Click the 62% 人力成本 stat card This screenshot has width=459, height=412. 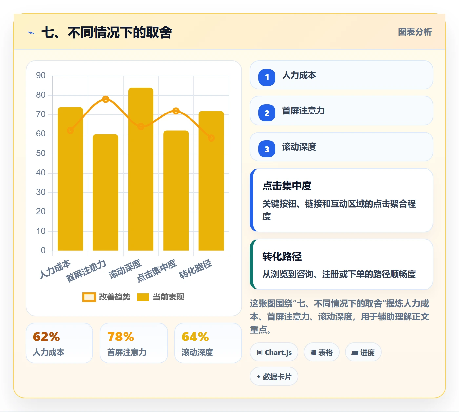59,343
